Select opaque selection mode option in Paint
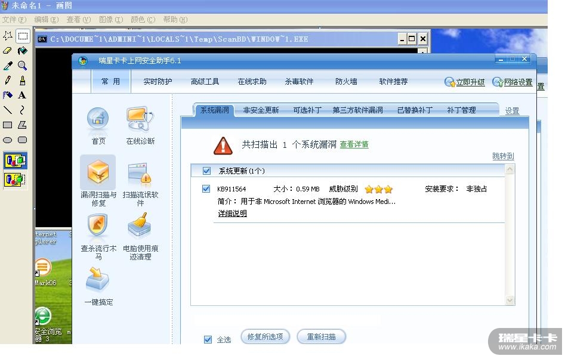Screen dimensions: 568x359 pyautogui.click(x=16, y=160)
